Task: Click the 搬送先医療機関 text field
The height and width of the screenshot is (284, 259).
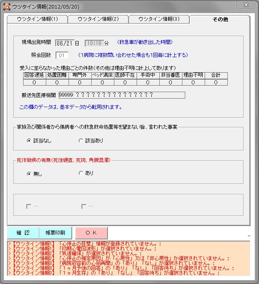Action: (x=122, y=95)
